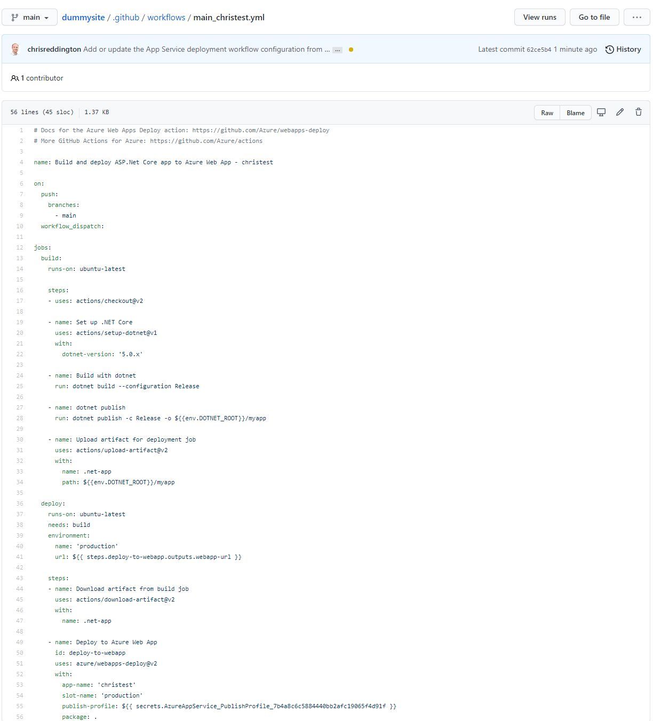Click the workflow name on line 4
Image resolution: width=653 pixels, height=721 pixels.
click(x=164, y=162)
